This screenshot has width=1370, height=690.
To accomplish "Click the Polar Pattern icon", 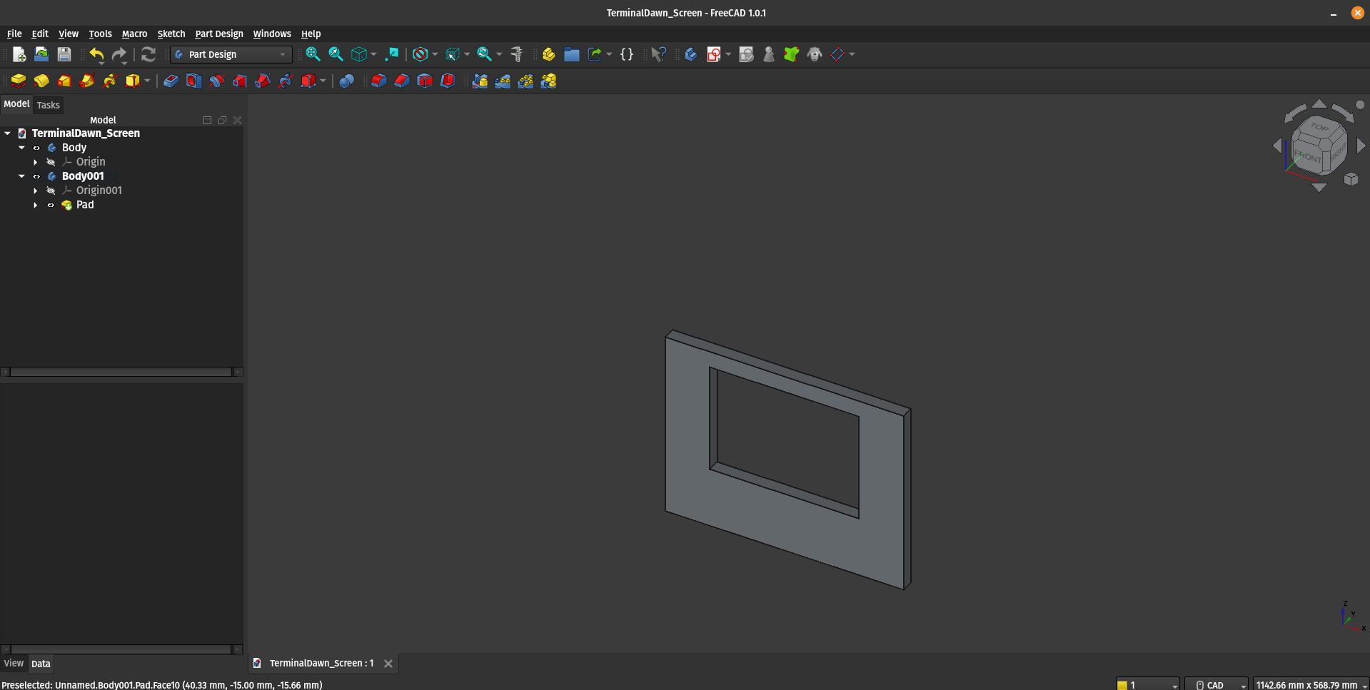I will coord(525,81).
